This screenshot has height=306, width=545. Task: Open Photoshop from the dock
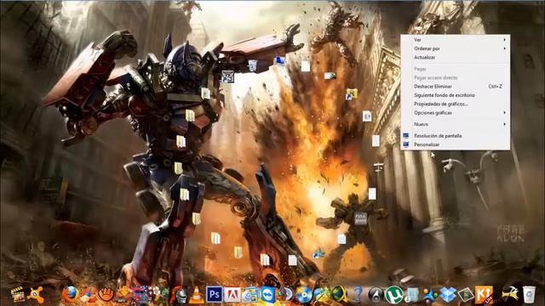click(214, 295)
